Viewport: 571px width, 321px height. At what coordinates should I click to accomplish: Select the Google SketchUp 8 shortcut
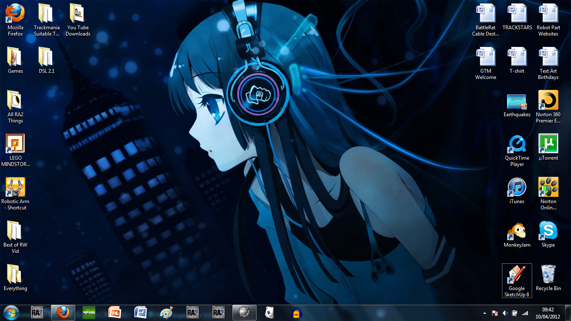517,280
